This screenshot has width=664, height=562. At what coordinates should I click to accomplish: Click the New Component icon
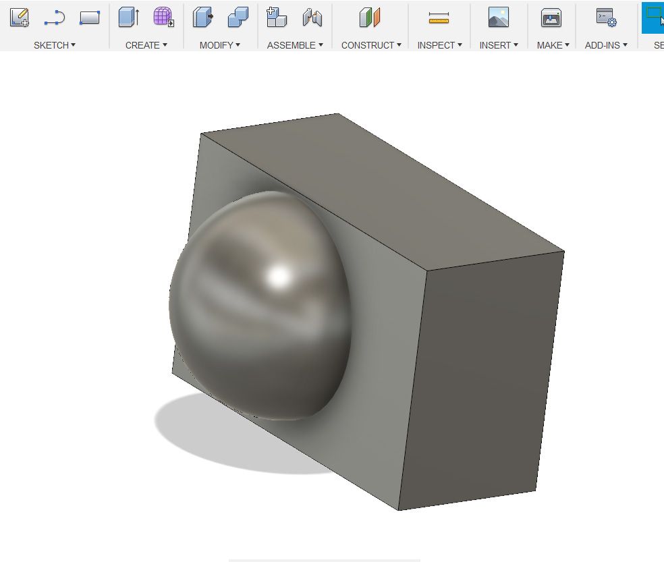[x=277, y=18]
